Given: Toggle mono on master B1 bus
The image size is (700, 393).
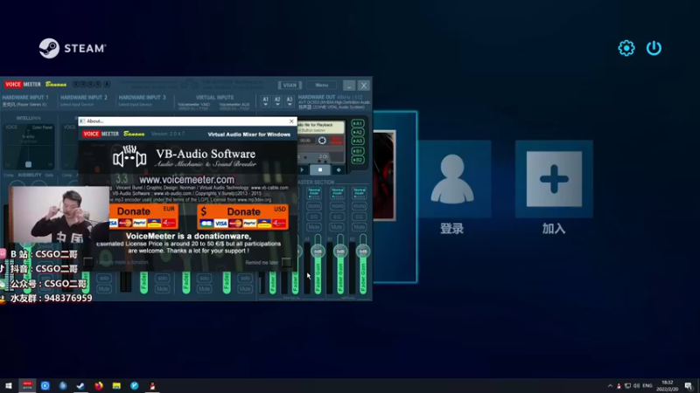Looking at the screenshot, I should coord(338,206).
